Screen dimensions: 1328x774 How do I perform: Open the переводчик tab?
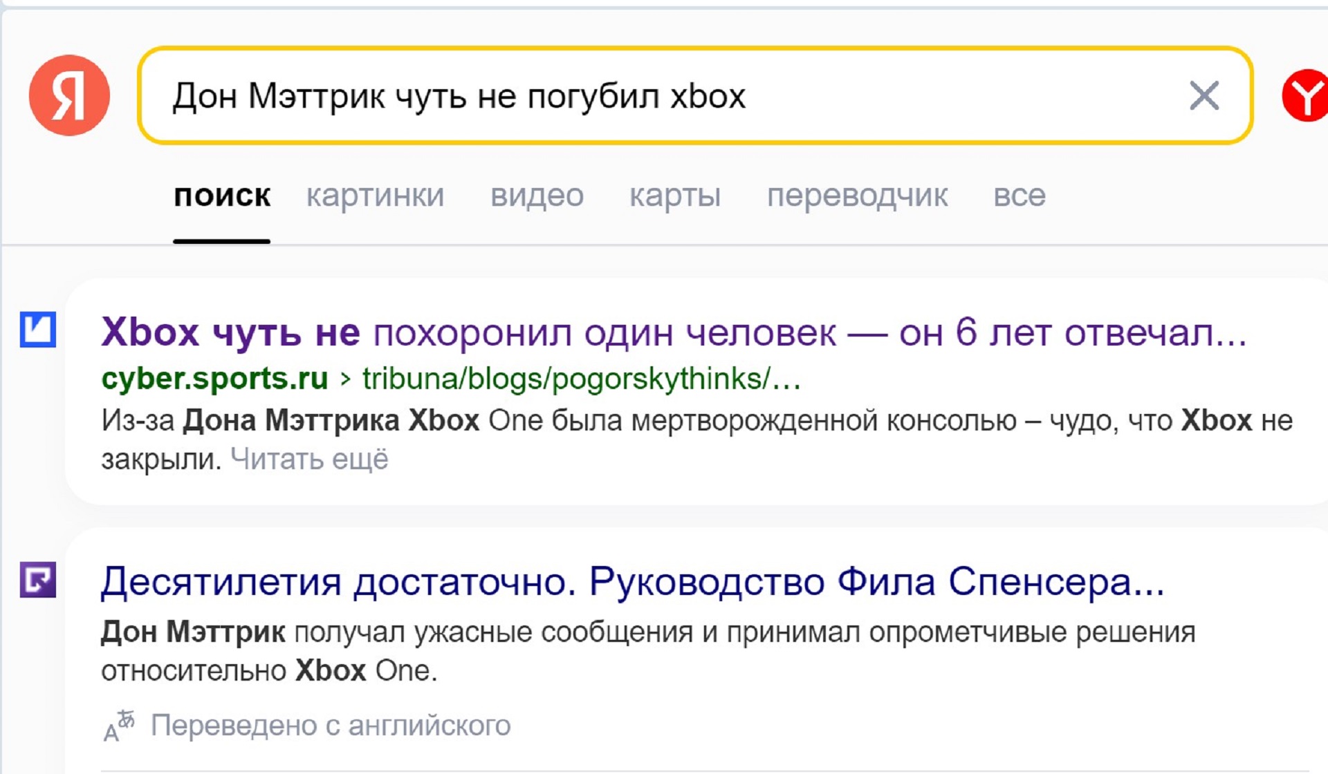pos(857,196)
